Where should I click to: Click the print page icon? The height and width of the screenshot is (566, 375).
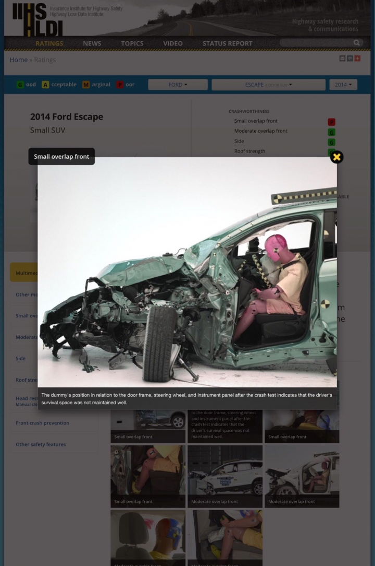[x=350, y=58]
